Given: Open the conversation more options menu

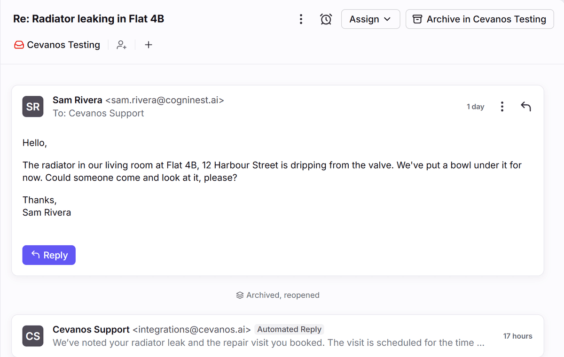Looking at the screenshot, I should [301, 19].
